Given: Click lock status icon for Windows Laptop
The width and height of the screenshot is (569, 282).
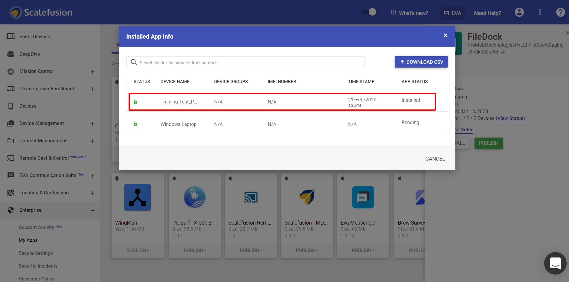Looking at the screenshot, I should [135, 124].
